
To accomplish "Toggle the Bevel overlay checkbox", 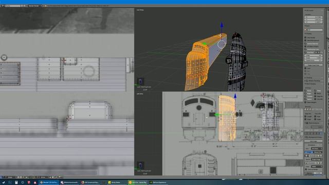I will 315,94.
